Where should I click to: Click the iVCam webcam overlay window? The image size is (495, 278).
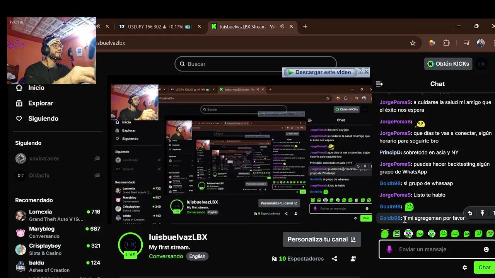pos(51,51)
